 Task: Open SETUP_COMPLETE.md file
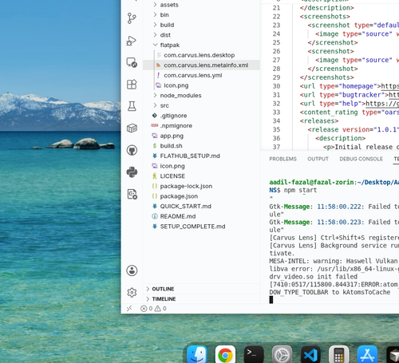coord(201,227)
